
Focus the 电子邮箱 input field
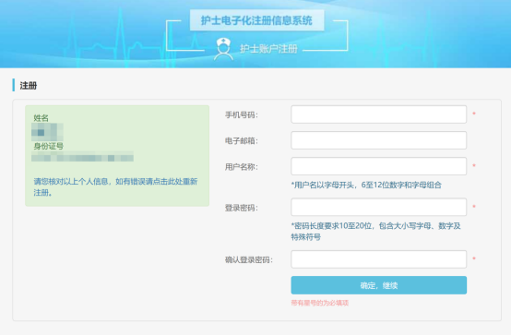(379, 140)
